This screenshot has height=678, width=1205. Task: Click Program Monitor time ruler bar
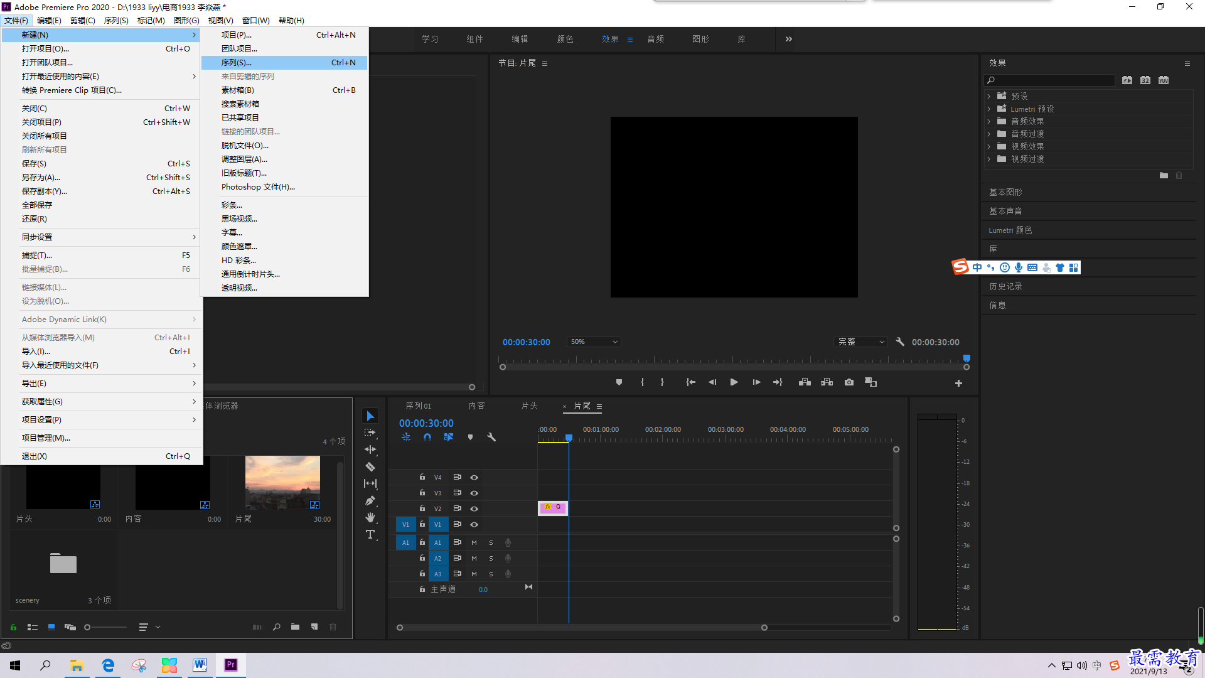click(x=734, y=361)
